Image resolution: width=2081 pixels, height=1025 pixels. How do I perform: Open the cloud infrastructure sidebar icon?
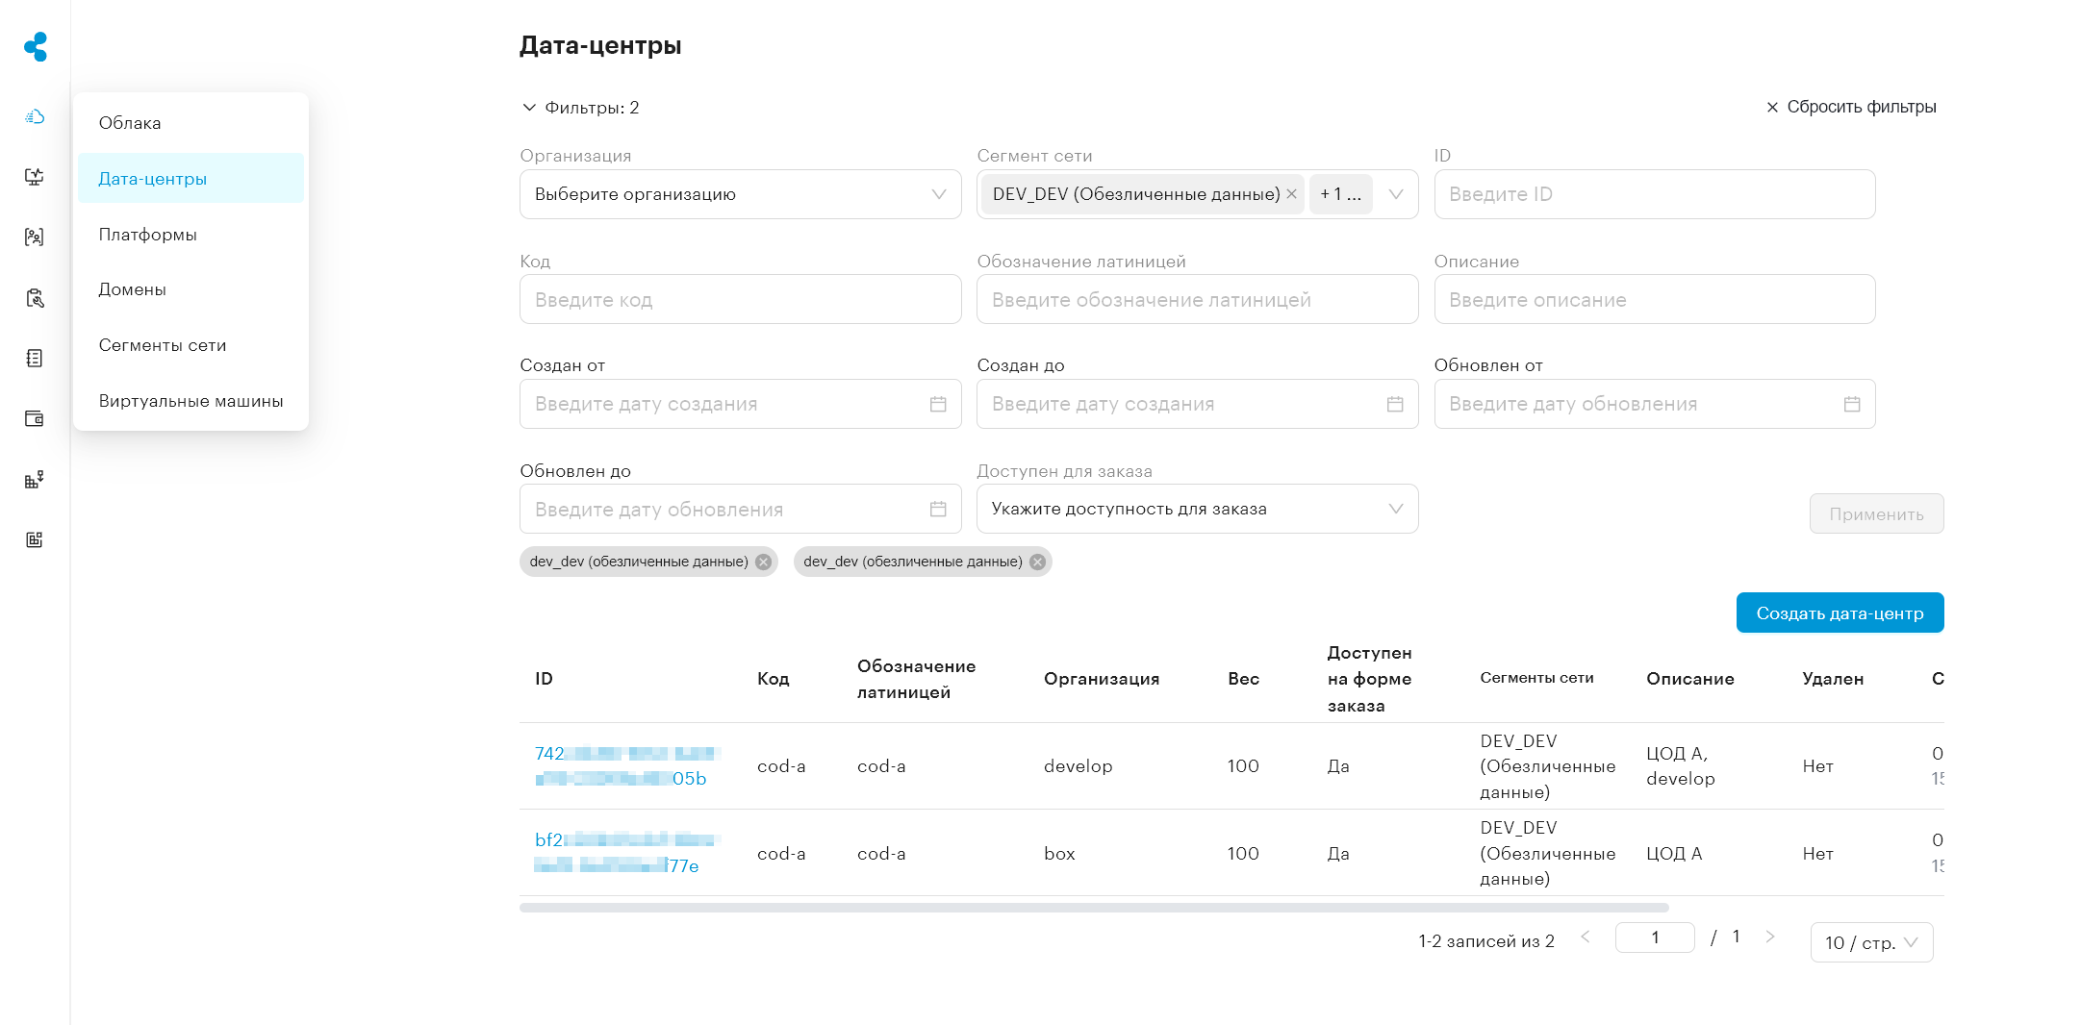[35, 116]
